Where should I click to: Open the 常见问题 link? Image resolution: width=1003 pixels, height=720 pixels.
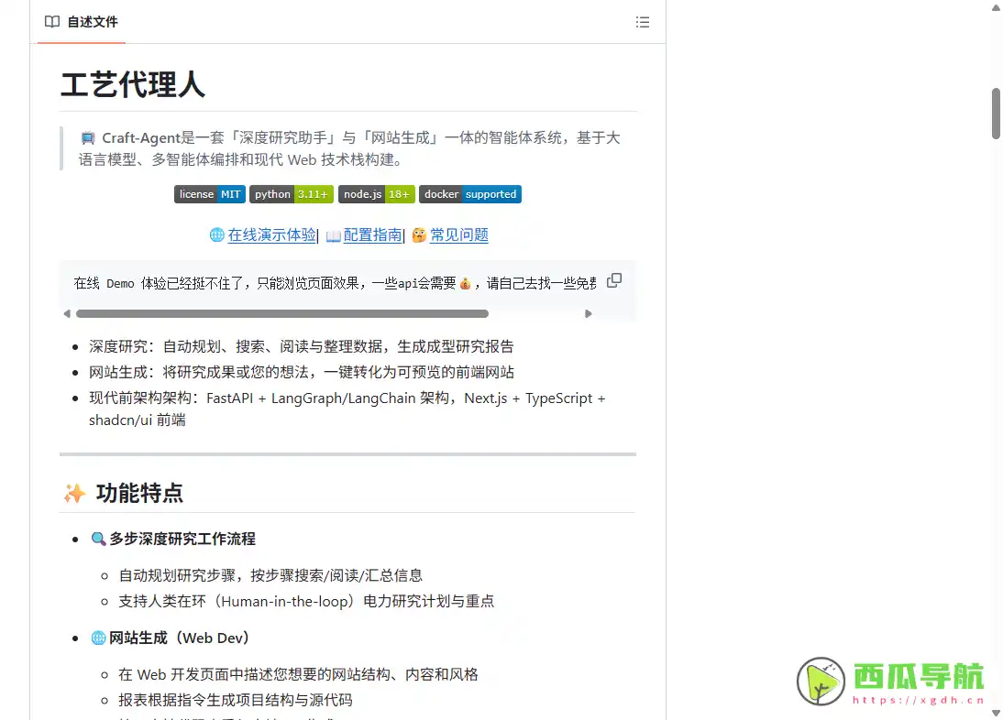(459, 235)
